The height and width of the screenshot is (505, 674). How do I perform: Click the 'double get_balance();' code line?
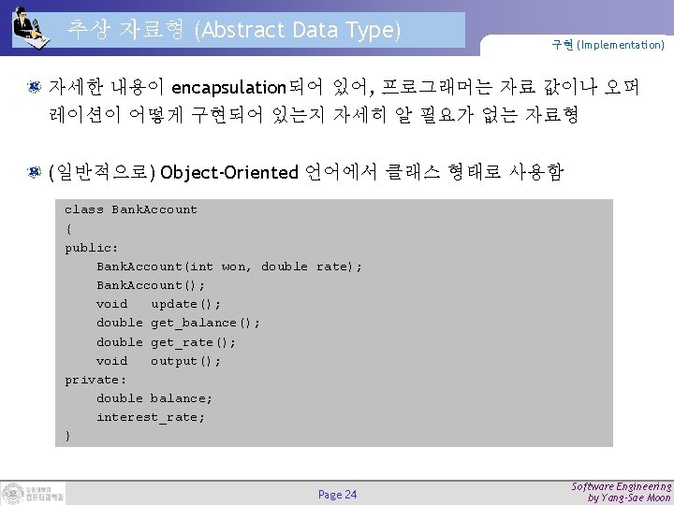178,323
